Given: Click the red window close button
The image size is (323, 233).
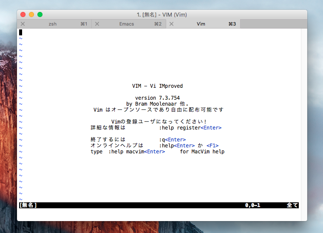Looking at the screenshot, I should (23, 14).
